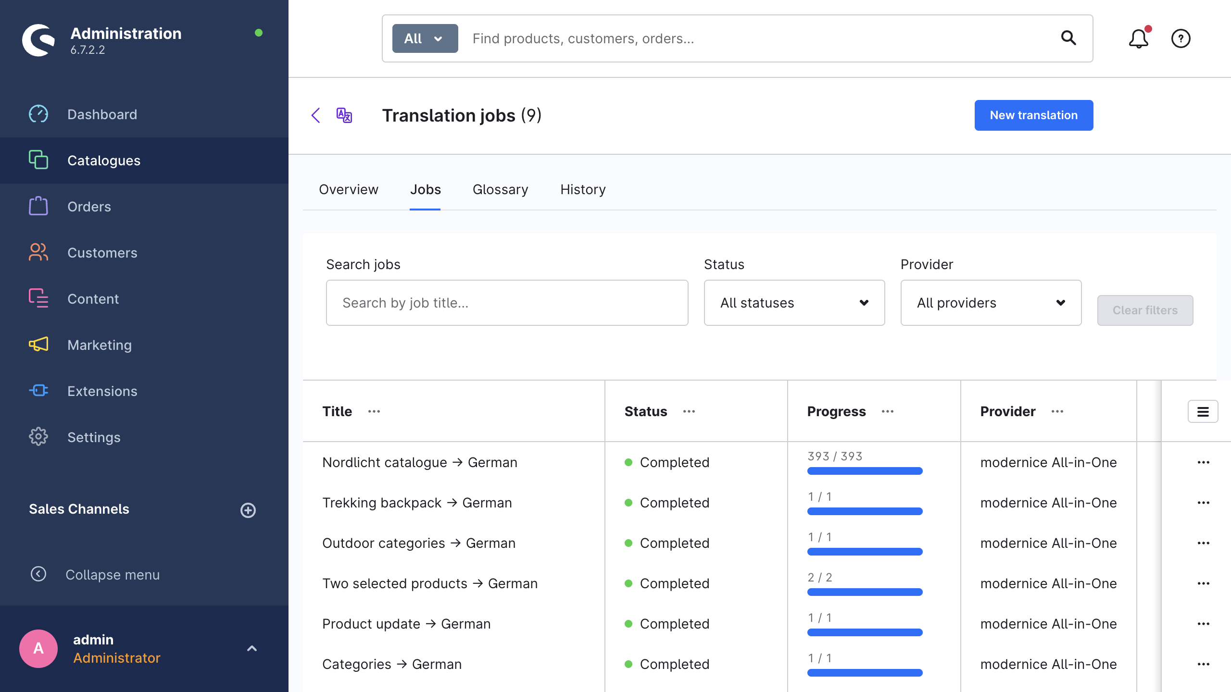
Task: Open Progress column options dots
Action: pos(888,411)
